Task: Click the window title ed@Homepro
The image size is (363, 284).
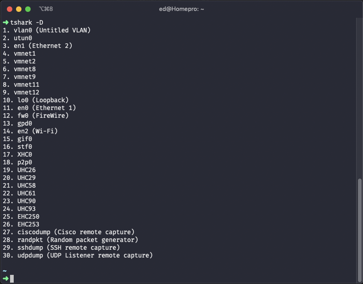Action: [x=181, y=9]
